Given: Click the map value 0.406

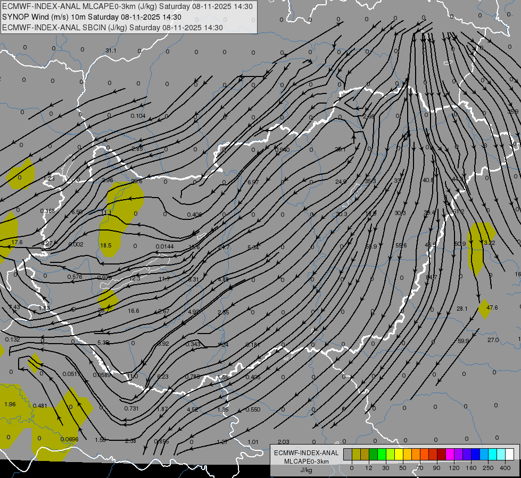Looking at the screenshot, I should point(194,215).
